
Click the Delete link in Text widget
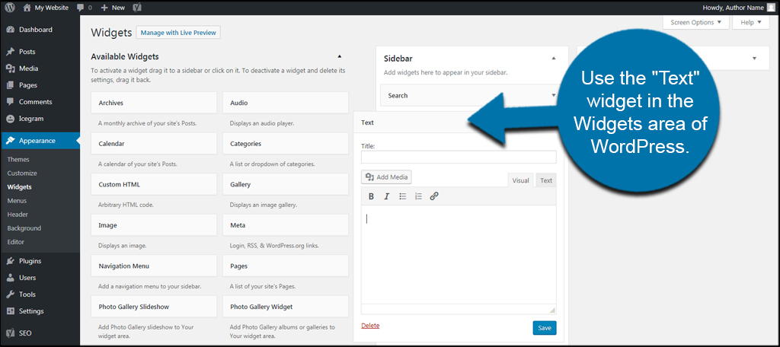370,326
